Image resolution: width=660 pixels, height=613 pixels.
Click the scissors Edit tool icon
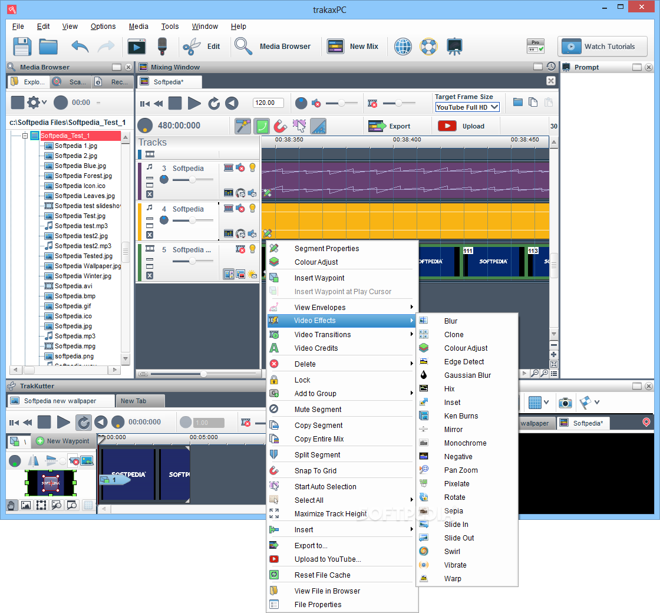pos(192,47)
